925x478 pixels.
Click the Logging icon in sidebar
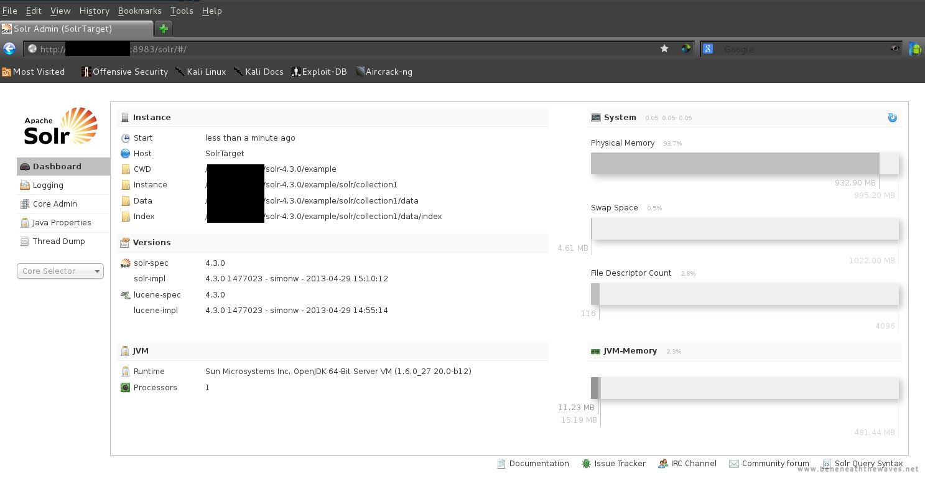point(25,185)
